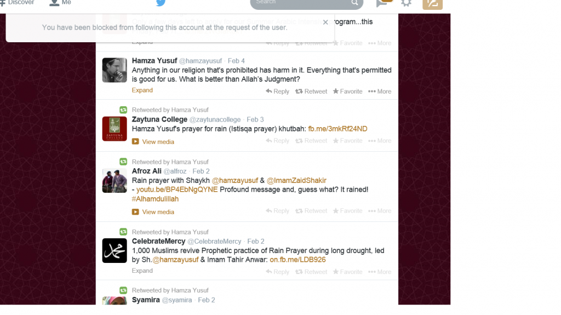Open the @zaytunacollege handle
Image resolution: width=561 pixels, height=315 pixels.
[x=215, y=119]
